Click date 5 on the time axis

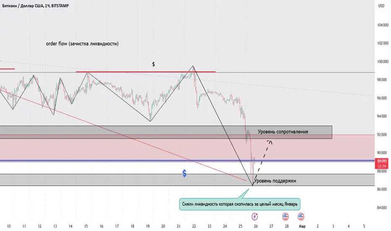(x=364, y=226)
